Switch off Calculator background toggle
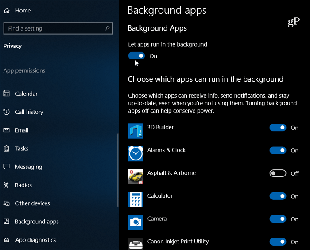 point(278,196)
